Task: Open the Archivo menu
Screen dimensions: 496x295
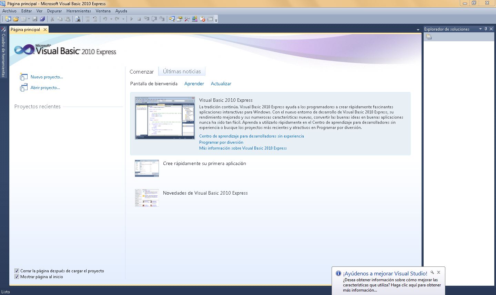Action: (9, 11)
